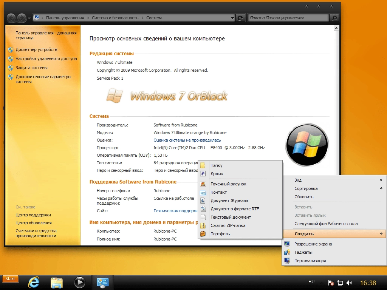Open "Разрешение экрана" from context menu

[334, 244]
